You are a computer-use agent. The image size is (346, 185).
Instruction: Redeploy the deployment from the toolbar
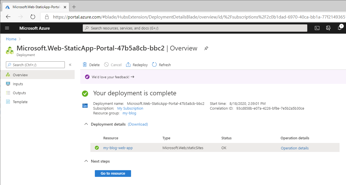point(137,64)
